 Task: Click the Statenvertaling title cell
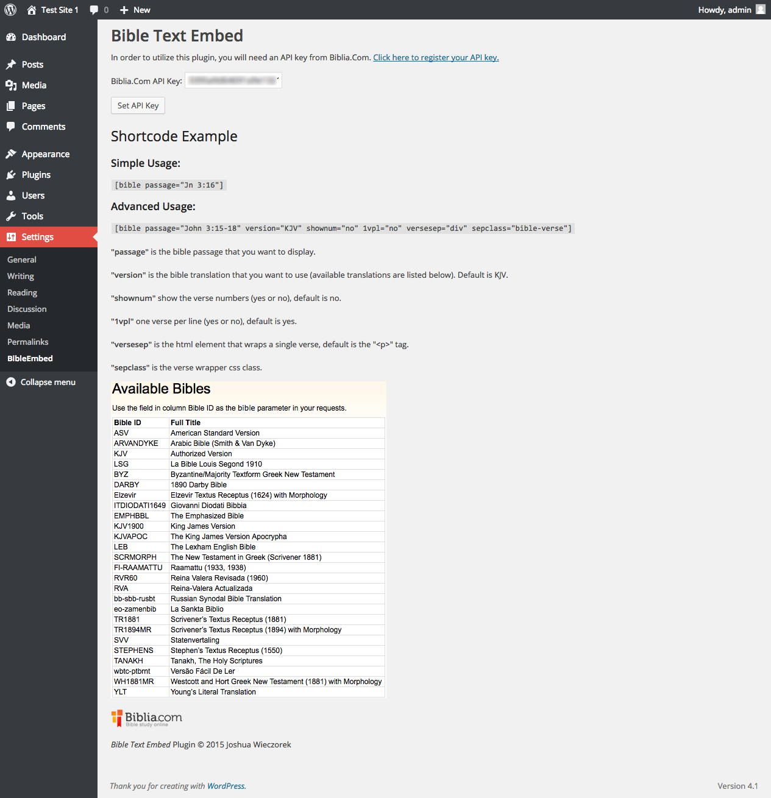pos(277,640)
